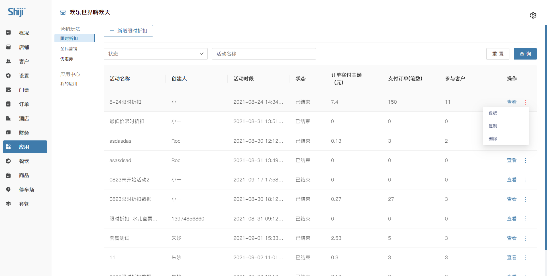Click 订单实付金额(元) column header
The height and width of the screenshot is (276, 547).
point(346,79)
